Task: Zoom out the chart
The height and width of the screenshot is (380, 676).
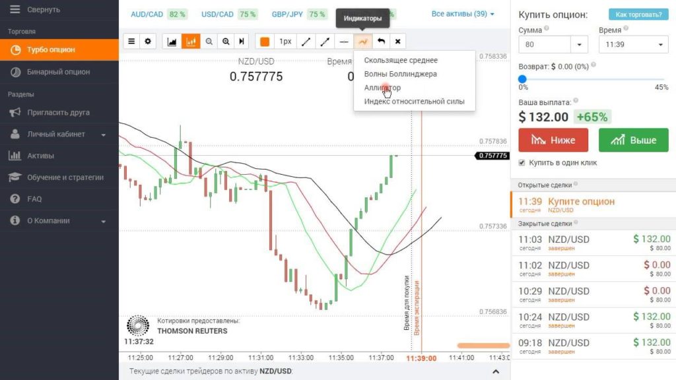Action: [209, 41]
